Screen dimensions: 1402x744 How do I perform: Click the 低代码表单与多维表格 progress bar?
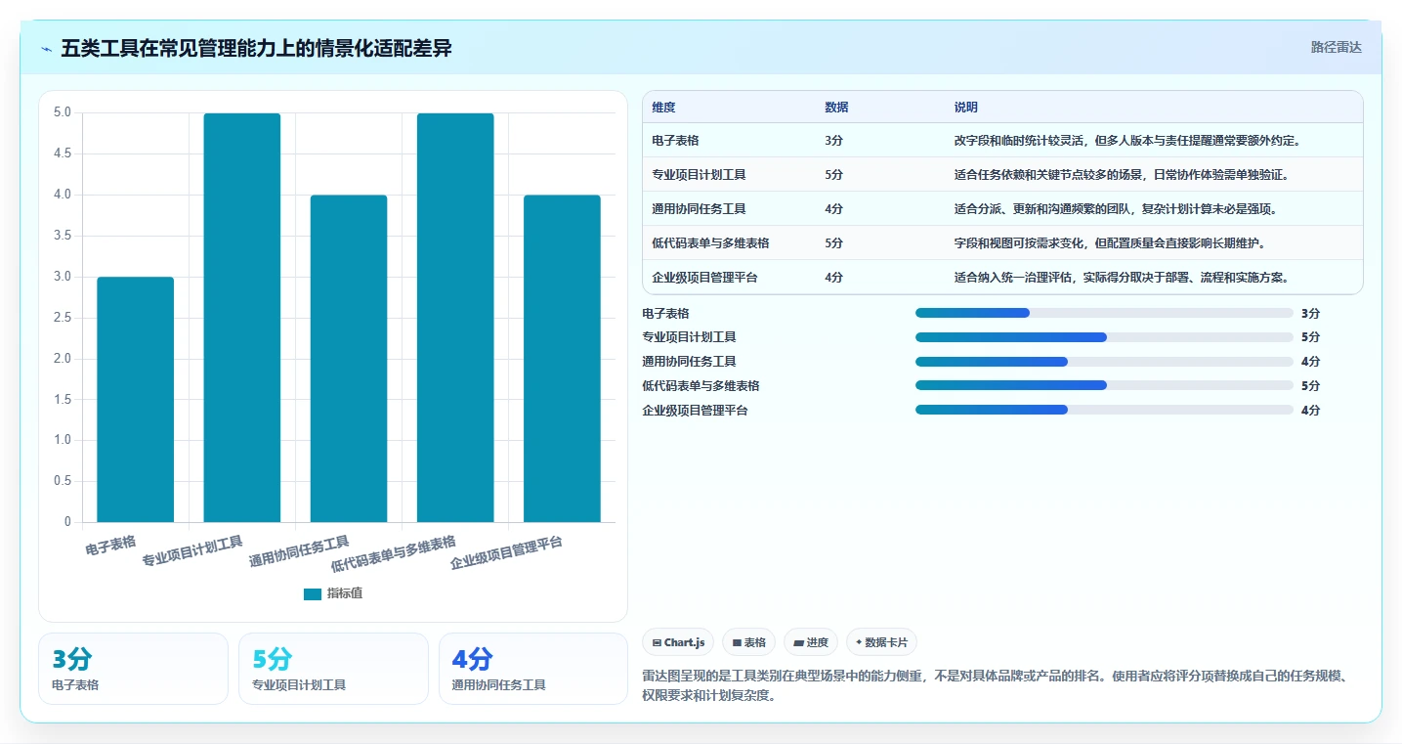[1104, 385]
